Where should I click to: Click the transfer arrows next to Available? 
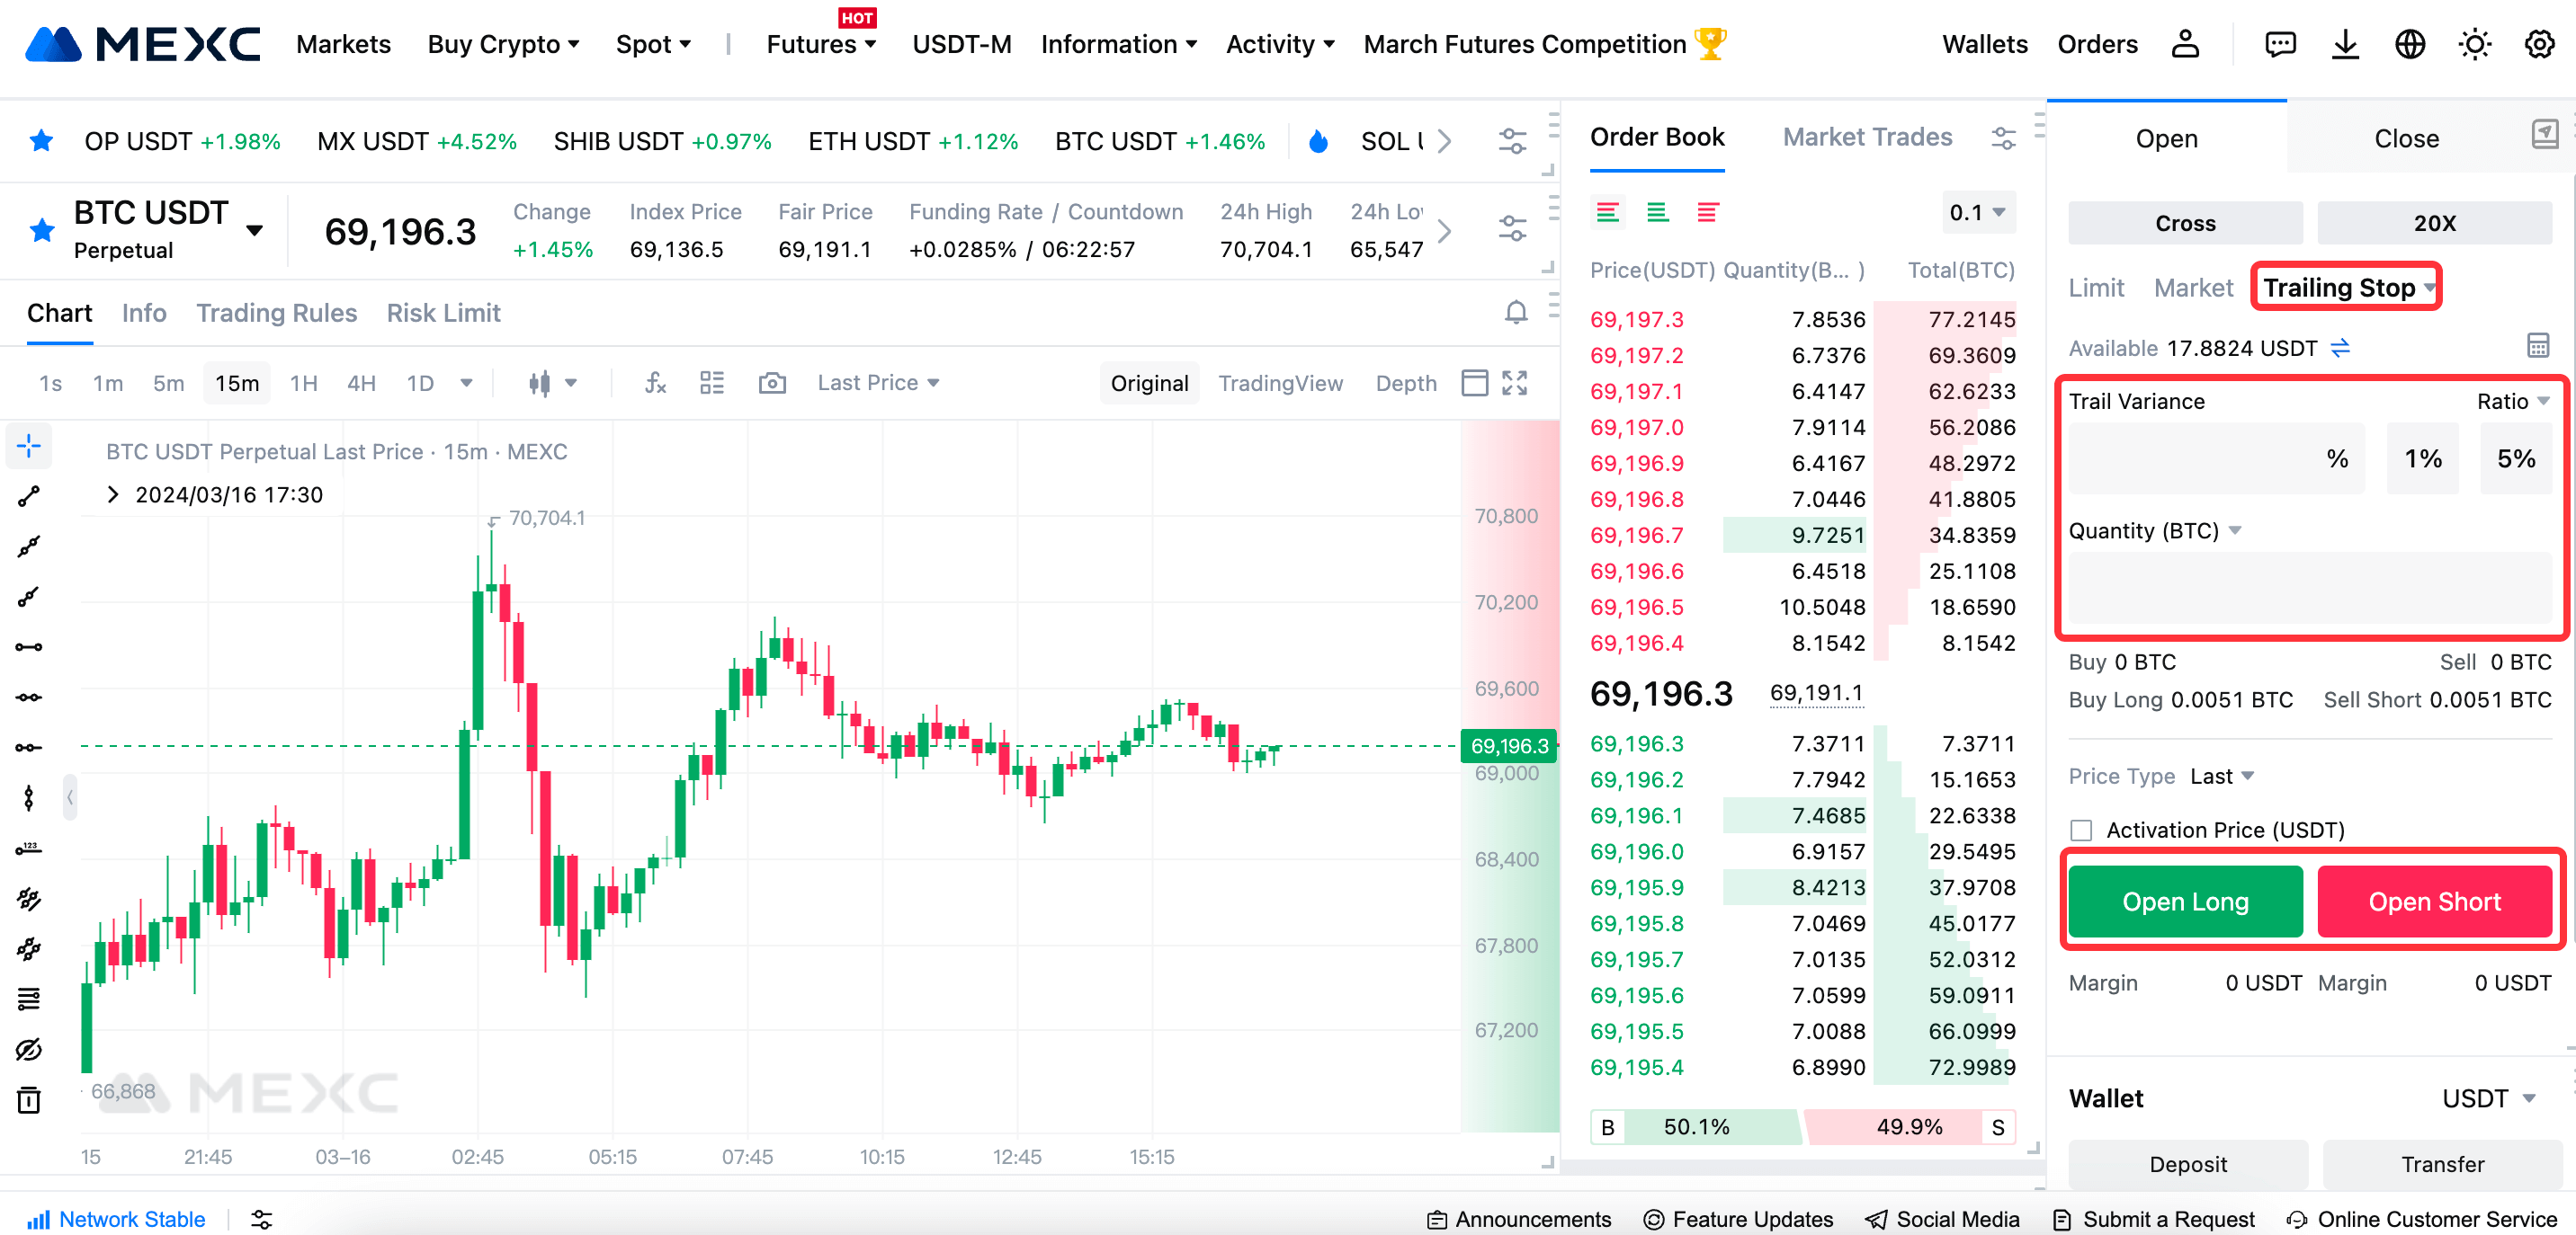[2341, 348]
